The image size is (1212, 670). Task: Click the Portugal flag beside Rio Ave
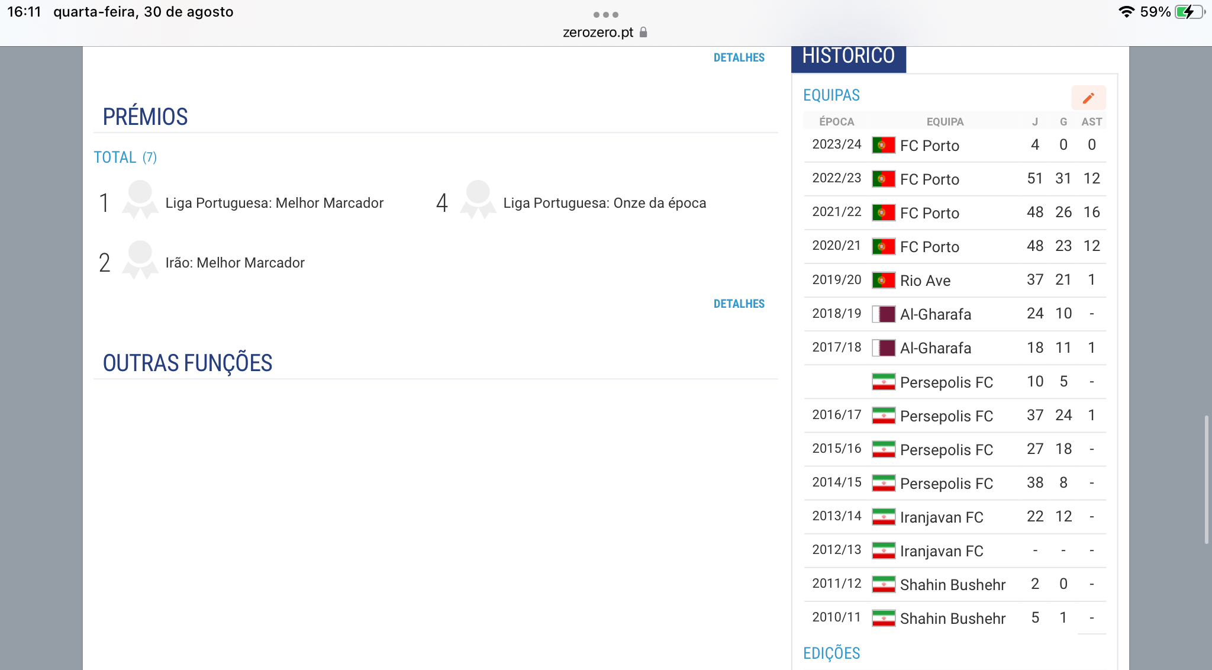click(x=883, y=280)
